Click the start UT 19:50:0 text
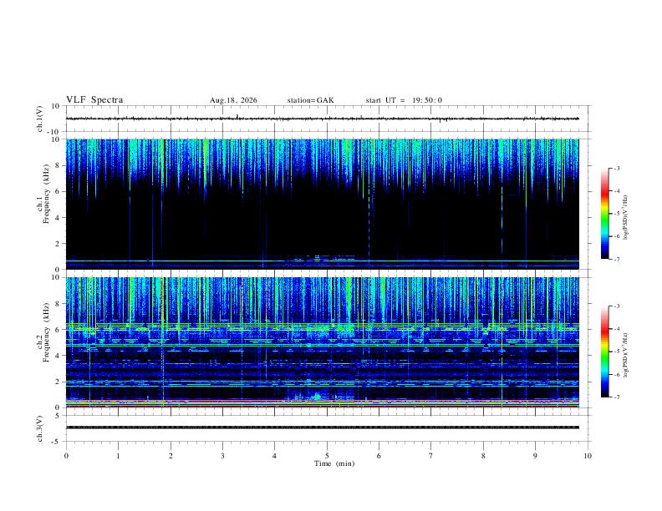 [x=404, y=100]
